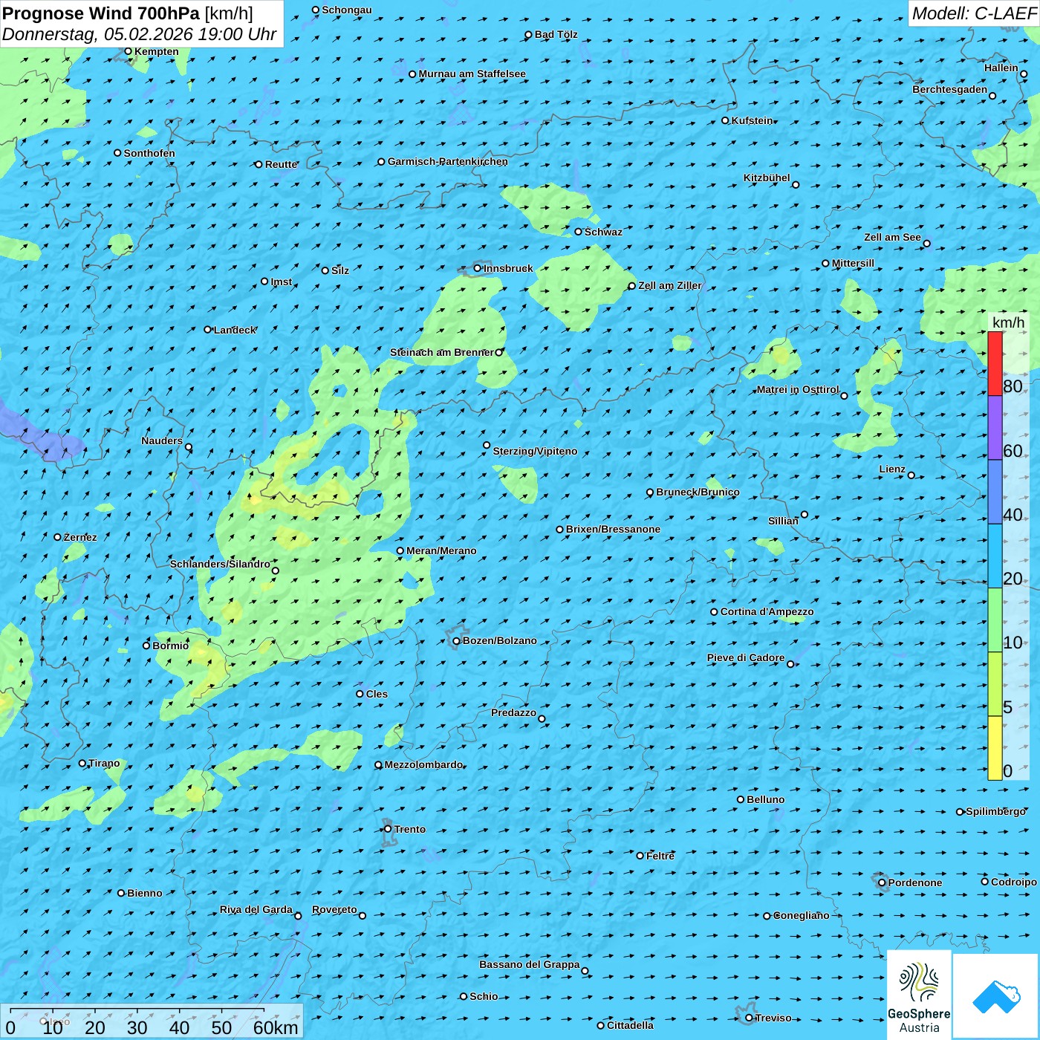Click the 'Steinach am Brenner' label
This screenshot has width=1040, height=1040.
pos(442,352)
